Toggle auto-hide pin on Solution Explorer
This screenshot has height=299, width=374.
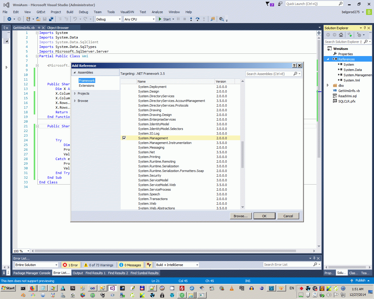pyautogui.click(x=365, y=28)
